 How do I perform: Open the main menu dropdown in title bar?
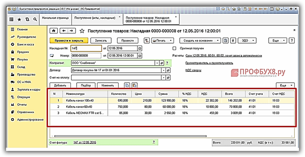click(14, 9)
